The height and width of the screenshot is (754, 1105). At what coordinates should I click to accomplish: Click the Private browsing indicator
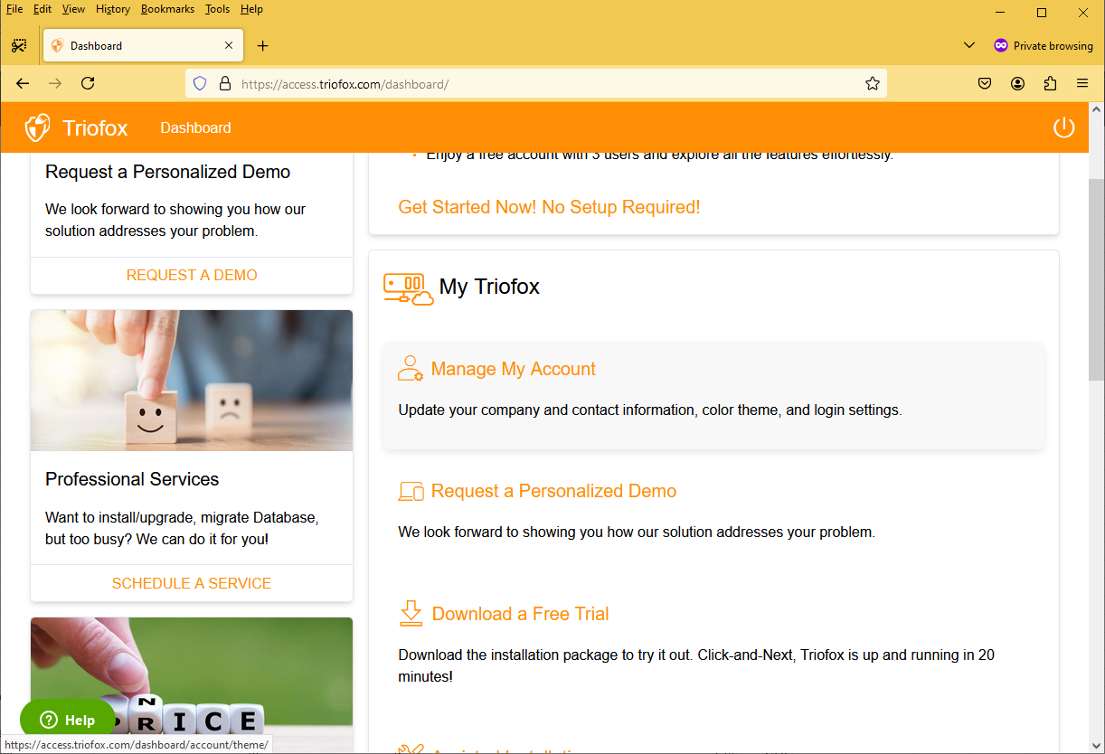click(x=1043, y=45)
